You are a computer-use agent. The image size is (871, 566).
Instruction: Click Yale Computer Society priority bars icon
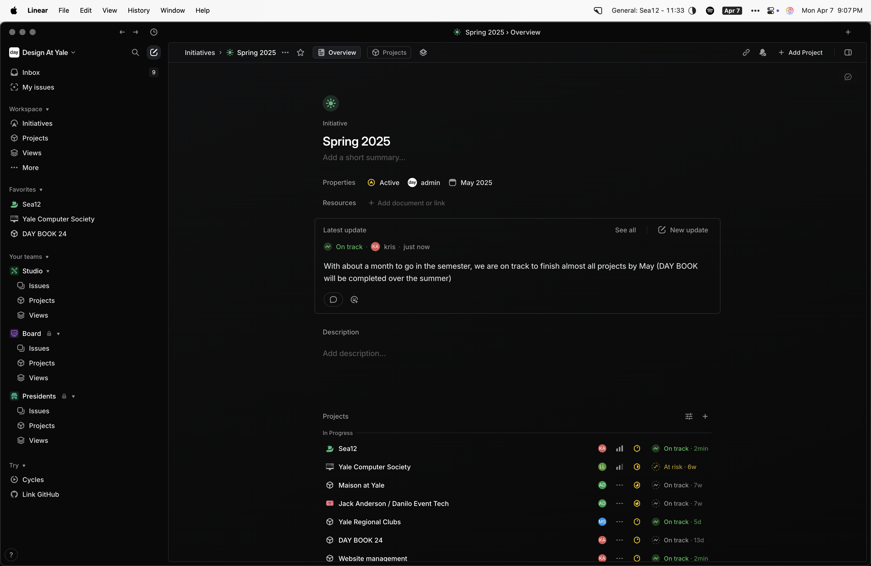click(x=620, y=466)
